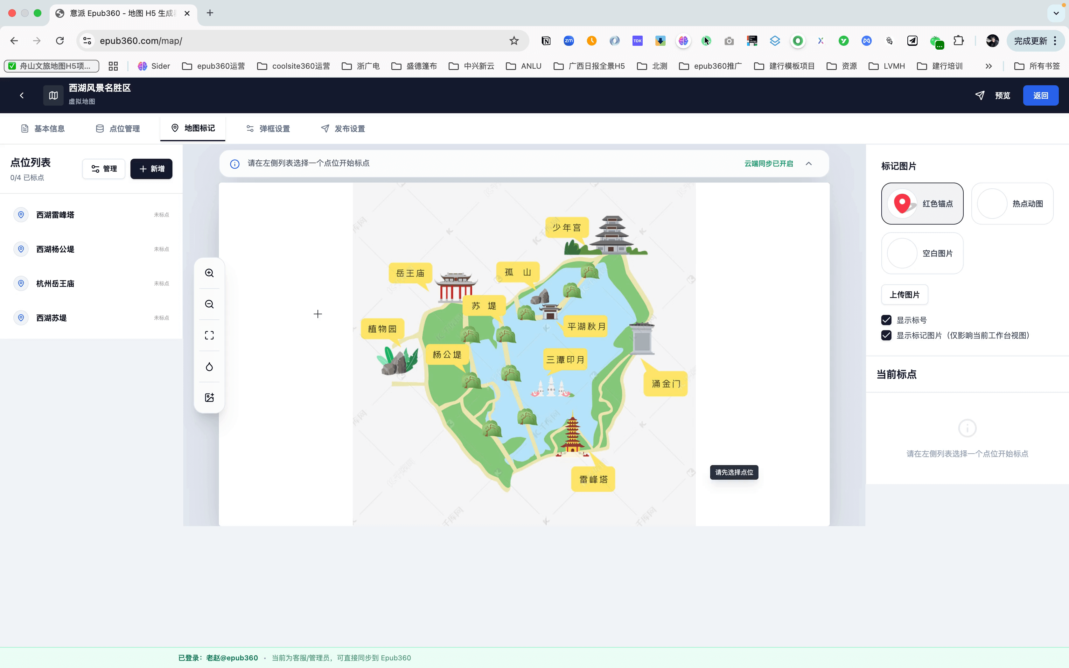Screen dimensions: 1069x668
Task: Click the 新增 button
Action: click(x=151, y=169)
